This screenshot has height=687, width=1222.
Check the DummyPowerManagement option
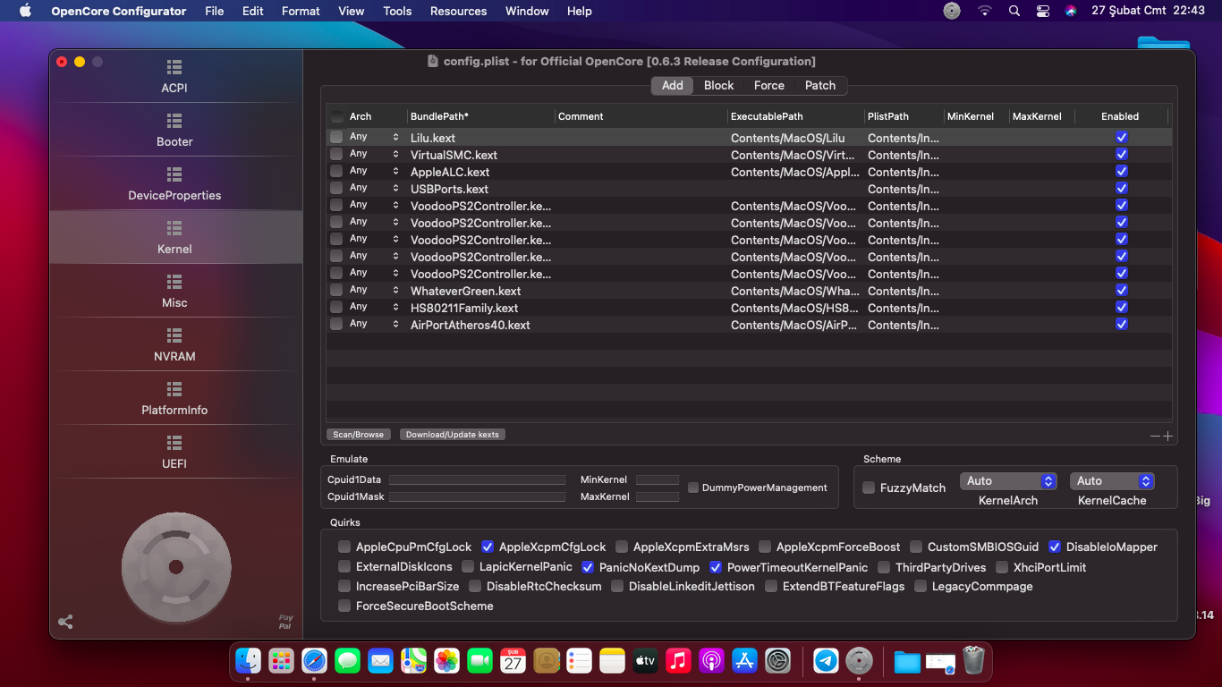click(x=693, y=488)
